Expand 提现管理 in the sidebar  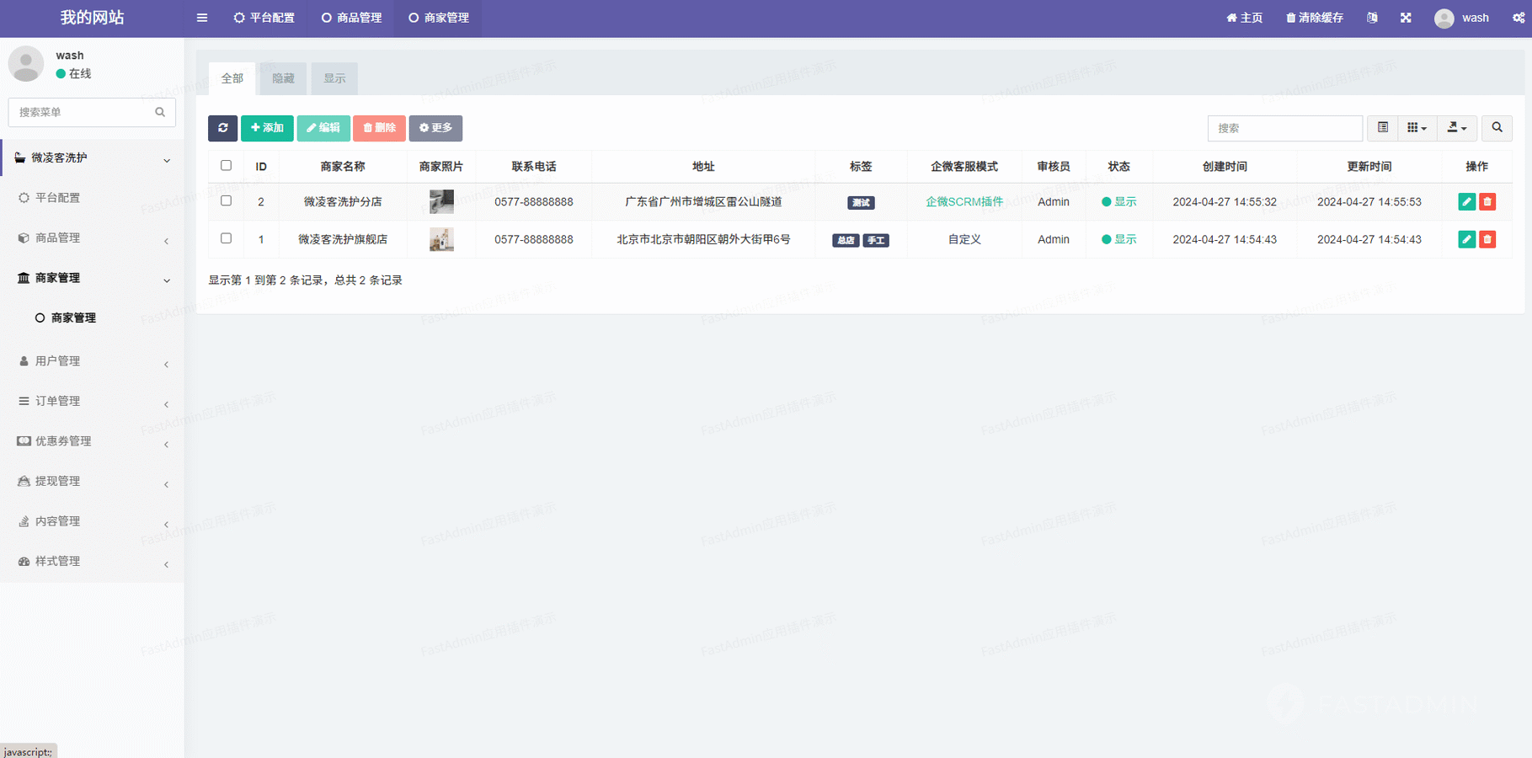point(92,481)
